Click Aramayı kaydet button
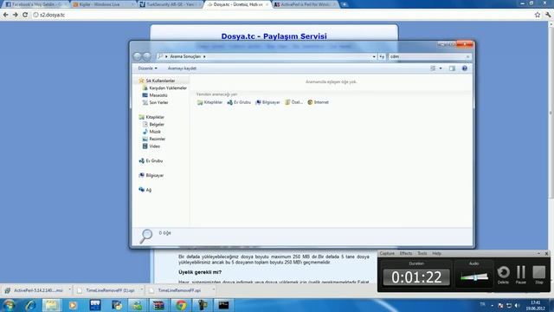 tap(182, 68)
